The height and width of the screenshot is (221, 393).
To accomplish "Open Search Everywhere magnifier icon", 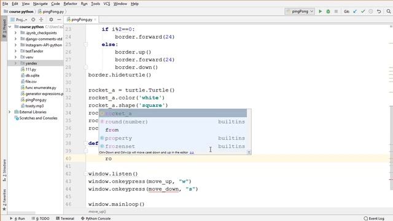I will click(389, 11).
